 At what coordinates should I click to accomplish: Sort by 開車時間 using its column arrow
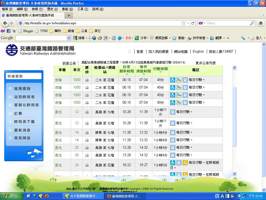coord(127,74)
